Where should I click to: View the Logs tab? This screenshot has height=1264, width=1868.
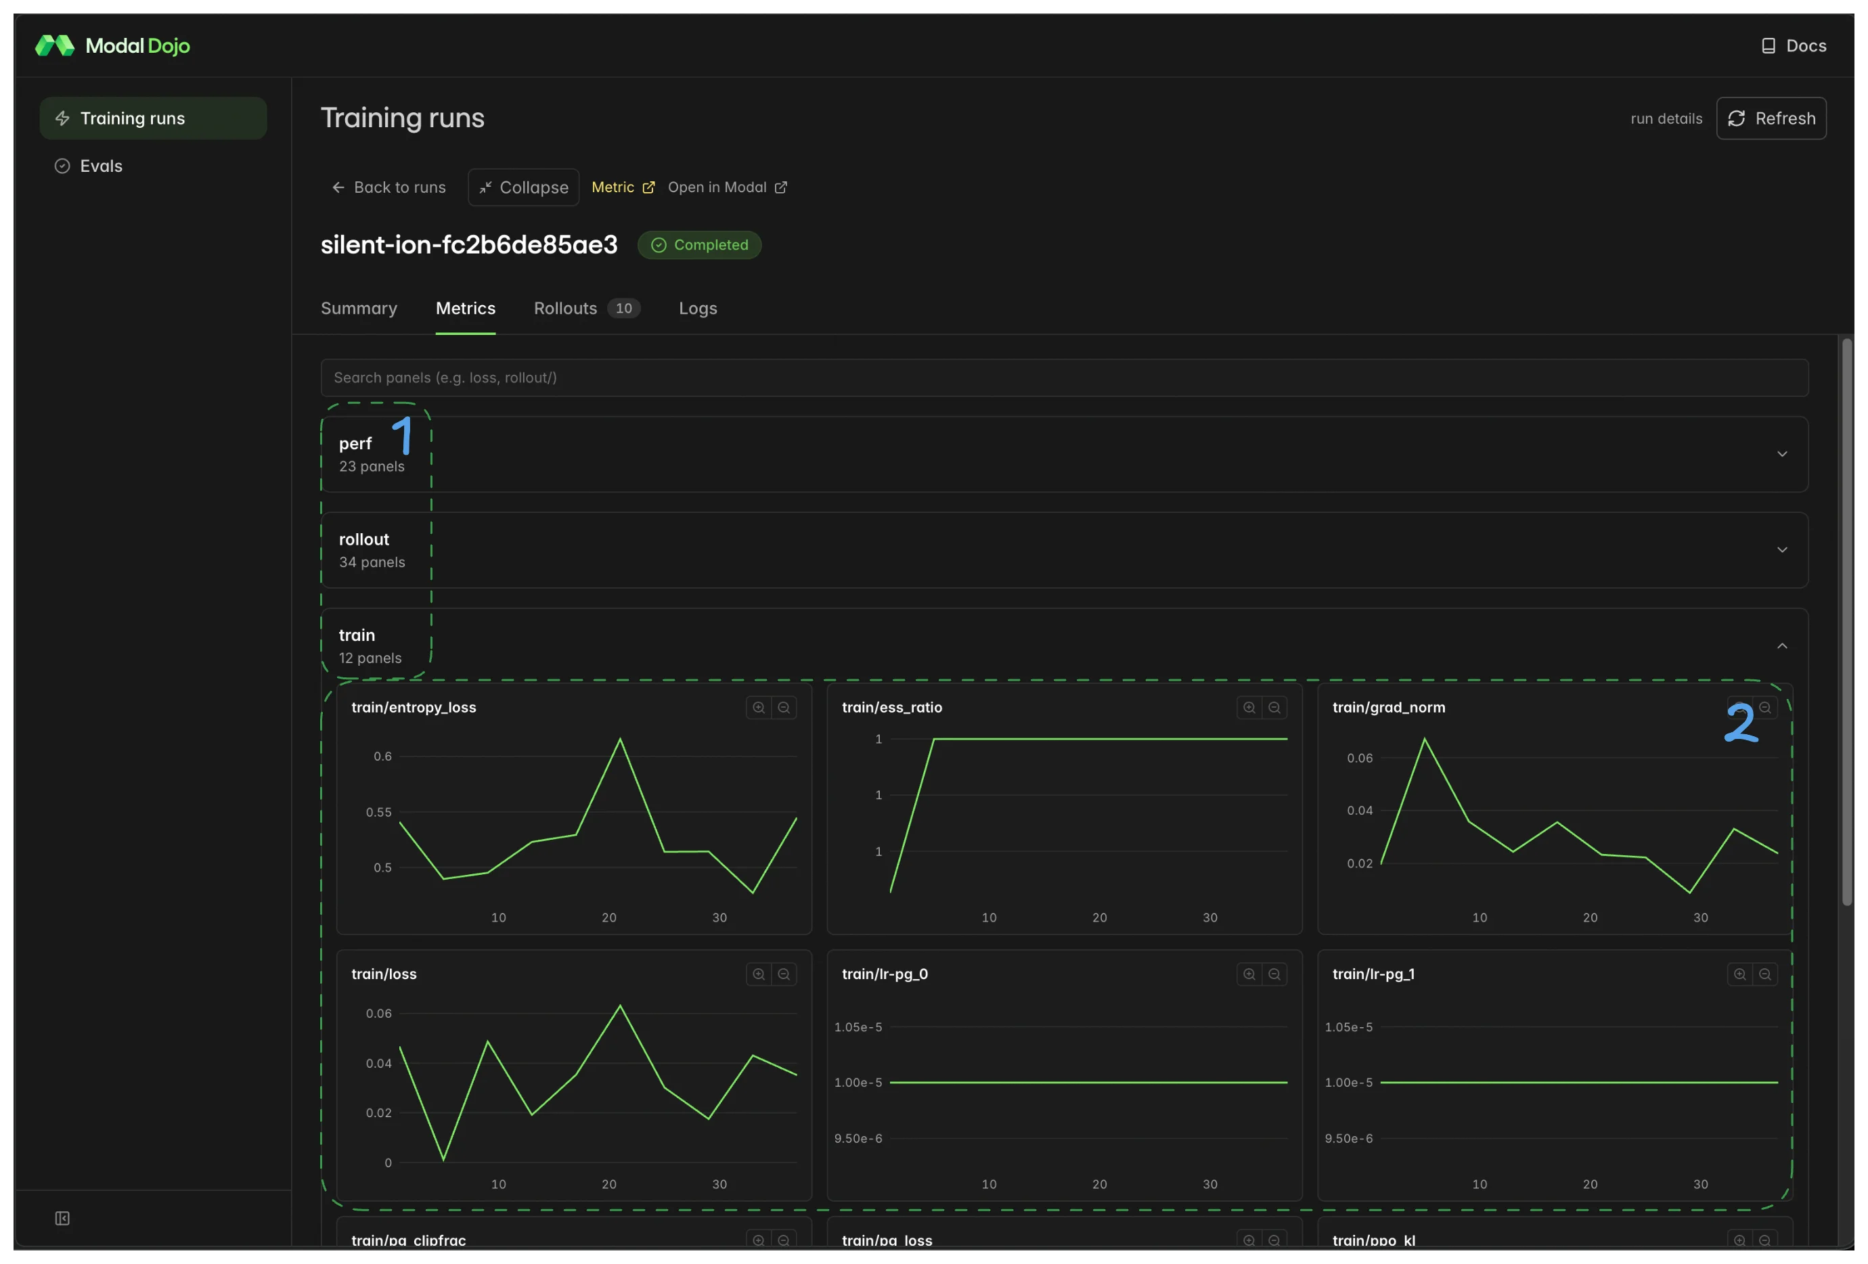[698, 309]
